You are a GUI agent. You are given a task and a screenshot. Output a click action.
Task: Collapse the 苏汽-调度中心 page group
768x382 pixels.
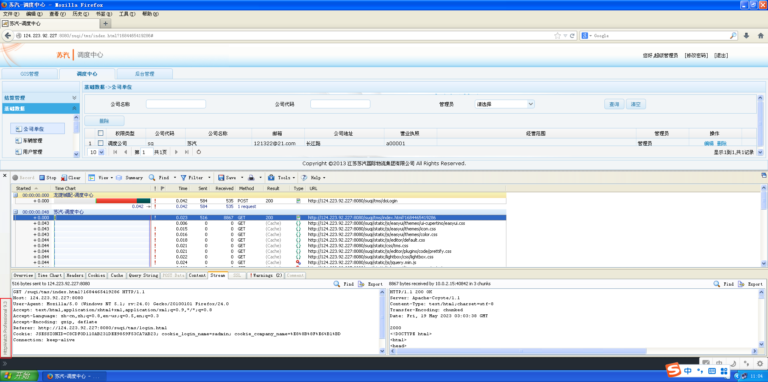point(16,212)
